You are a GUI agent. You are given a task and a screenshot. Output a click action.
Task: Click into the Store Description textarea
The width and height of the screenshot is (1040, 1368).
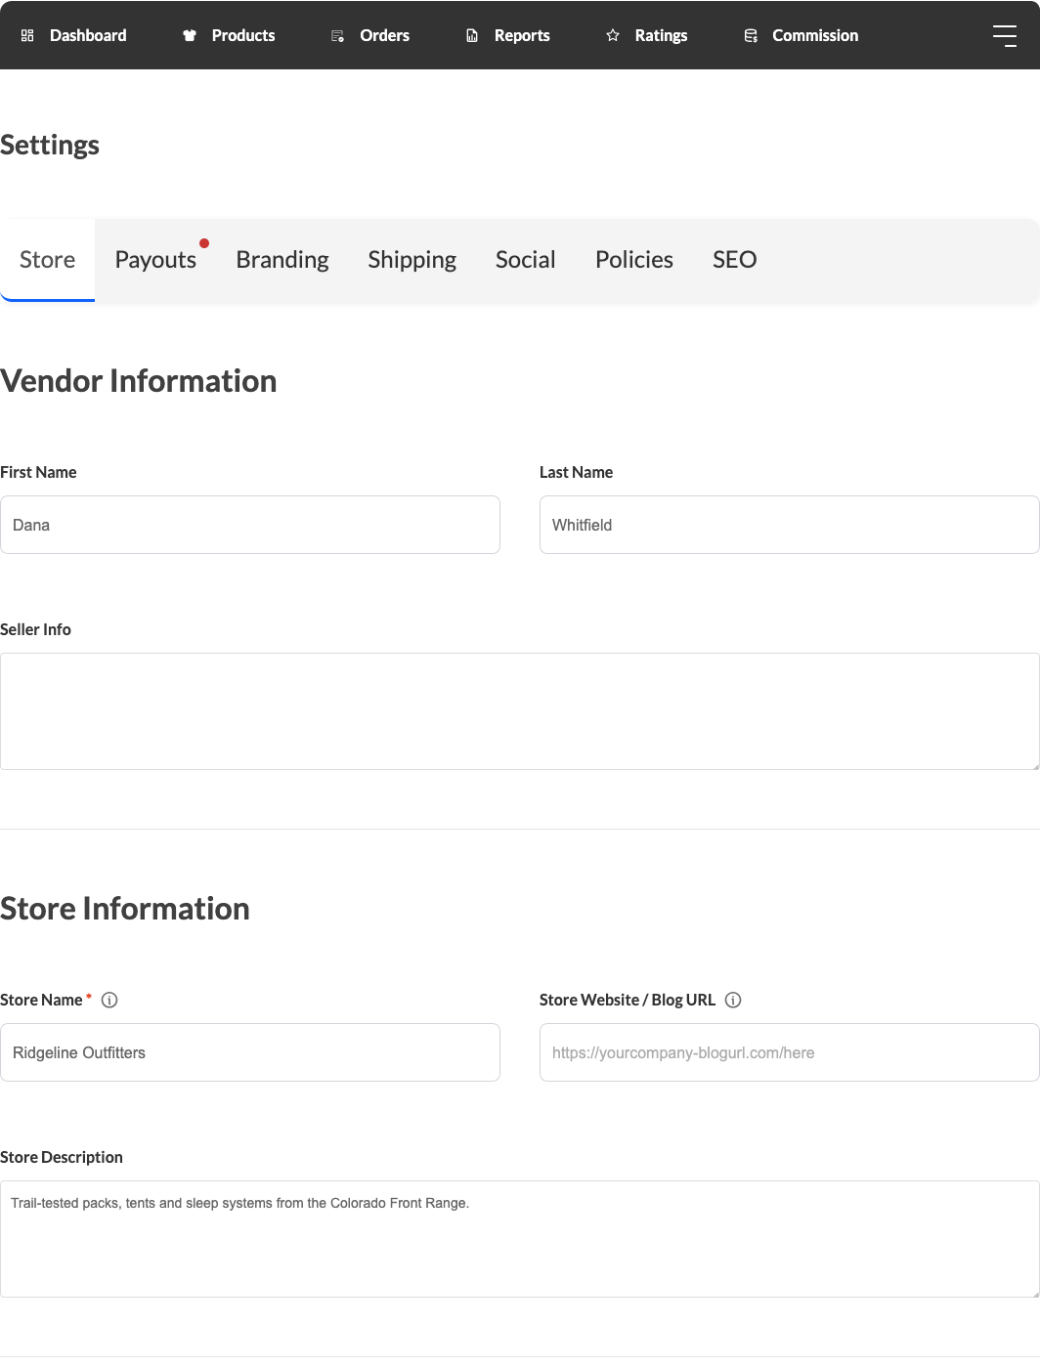pos(520,1239)
